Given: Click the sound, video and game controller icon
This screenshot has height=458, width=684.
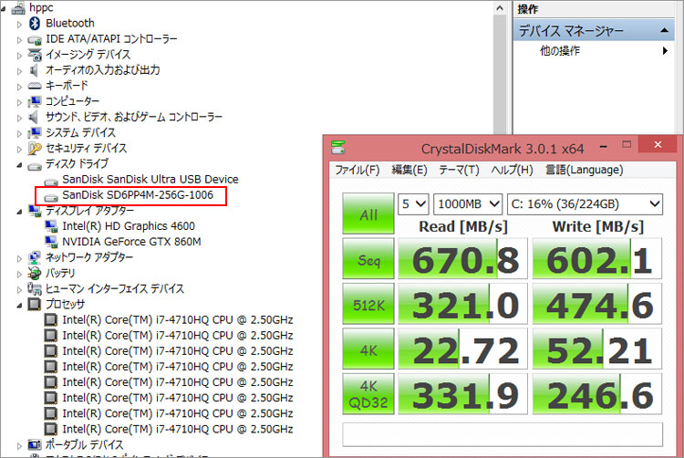Looking at the screenshot, I should click(34, 117).
